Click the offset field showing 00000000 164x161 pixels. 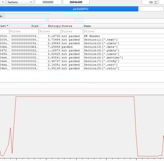click(x=48, y=2)
